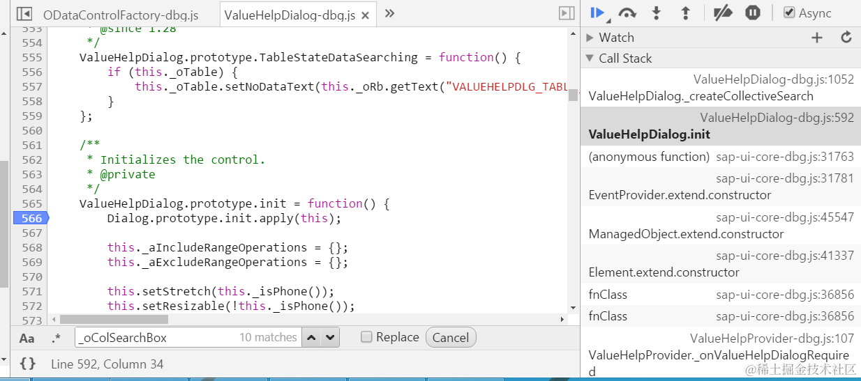Toggle the breakpoint on line 566
Image resolution: width=861 pixels, height=381 pixels.
point(30,218)
